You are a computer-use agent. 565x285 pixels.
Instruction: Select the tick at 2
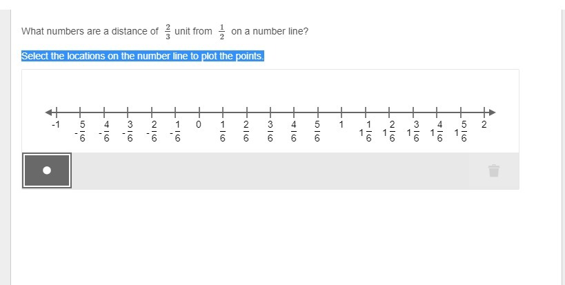pyautogui.click(x=484, y=112)
